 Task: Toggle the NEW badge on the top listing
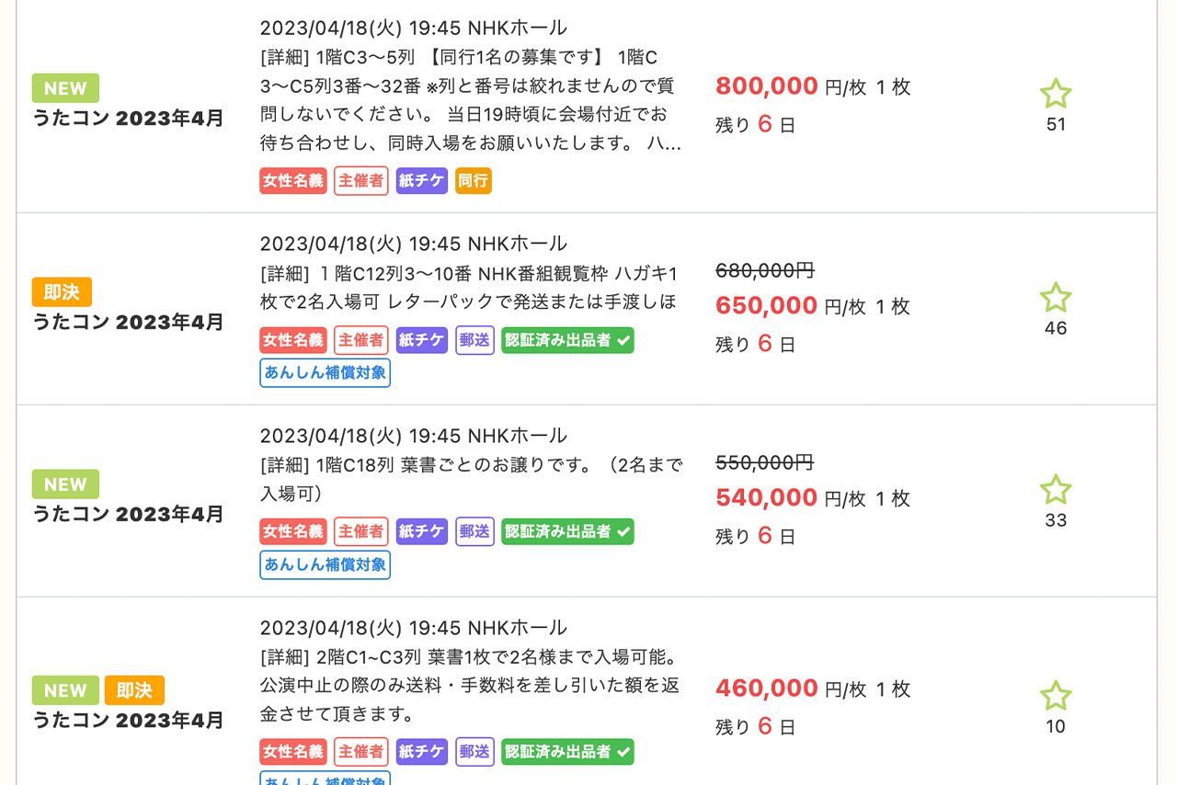coord(64,87)
